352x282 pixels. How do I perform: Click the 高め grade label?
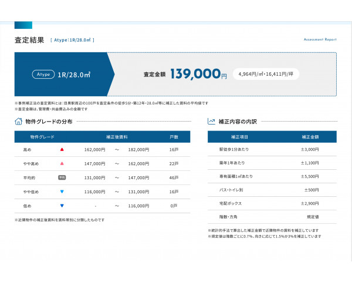(x=27, y=150)
